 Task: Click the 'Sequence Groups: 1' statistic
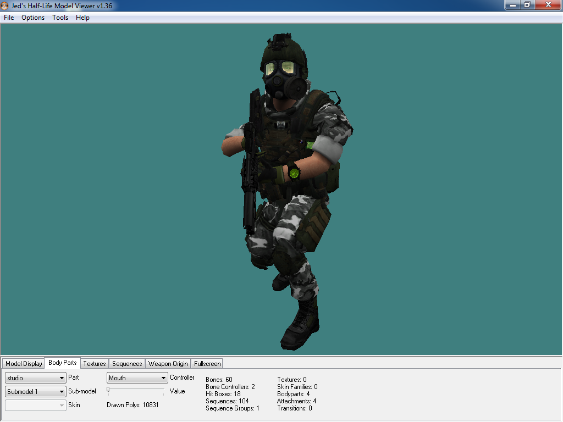click(x=233, y=408)
